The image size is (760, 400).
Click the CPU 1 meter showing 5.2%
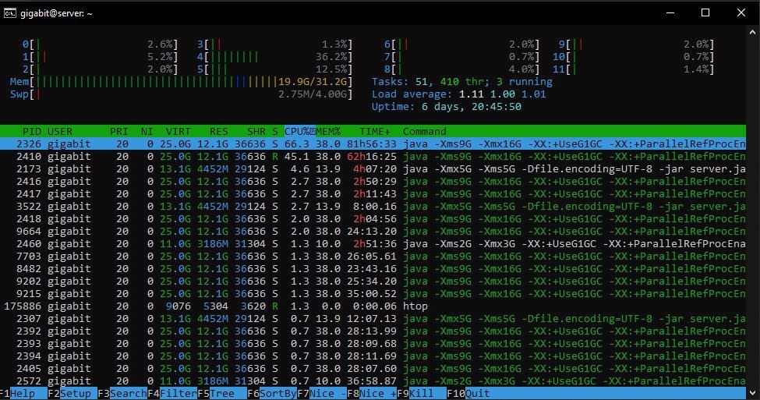(x=100, y=57)
